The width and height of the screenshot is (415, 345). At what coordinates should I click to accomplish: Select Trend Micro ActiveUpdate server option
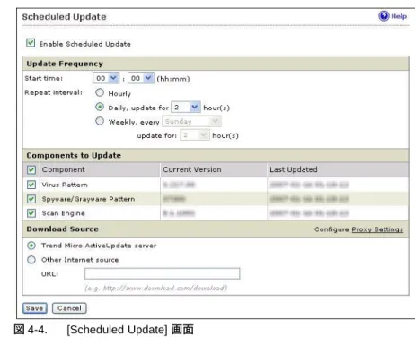coord(31,246)
